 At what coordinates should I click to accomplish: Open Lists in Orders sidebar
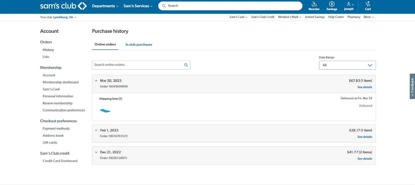pos(46,57)
